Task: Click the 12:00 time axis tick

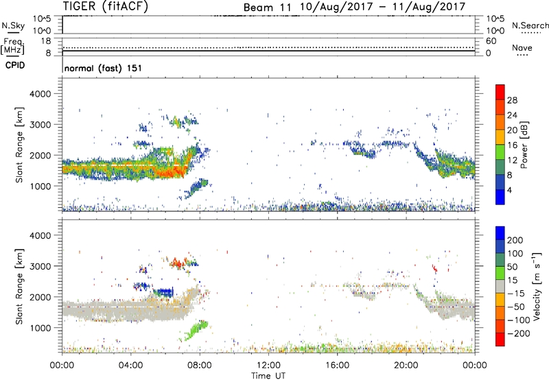Action: pos(268,366)
